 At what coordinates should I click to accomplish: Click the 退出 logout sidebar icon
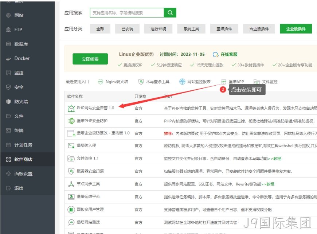[8, 188]
